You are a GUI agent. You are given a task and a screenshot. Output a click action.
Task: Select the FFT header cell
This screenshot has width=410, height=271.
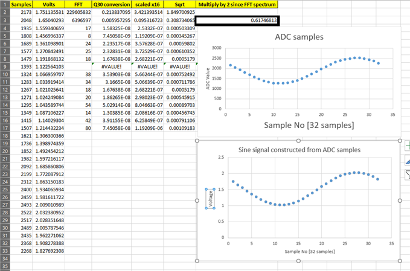tap(78, 4)
